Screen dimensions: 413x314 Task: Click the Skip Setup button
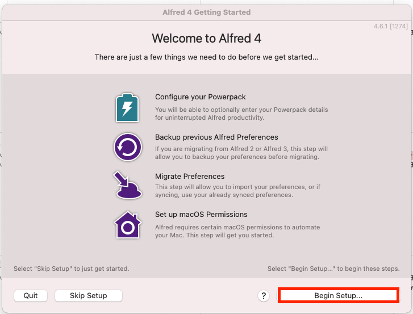(x=89, y=296)
